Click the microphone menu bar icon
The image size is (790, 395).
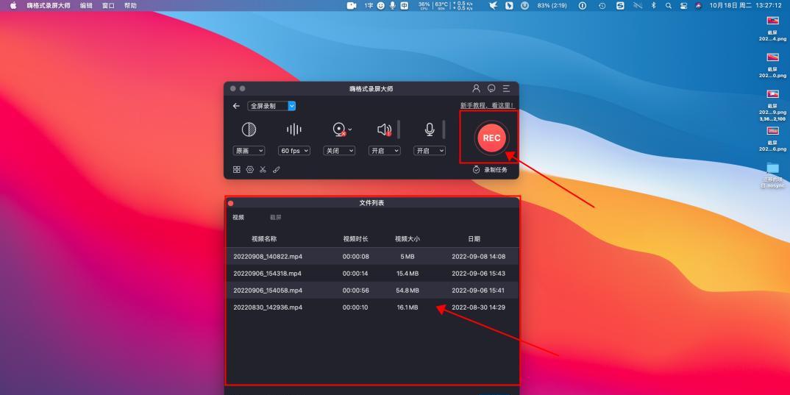point(393,6)
